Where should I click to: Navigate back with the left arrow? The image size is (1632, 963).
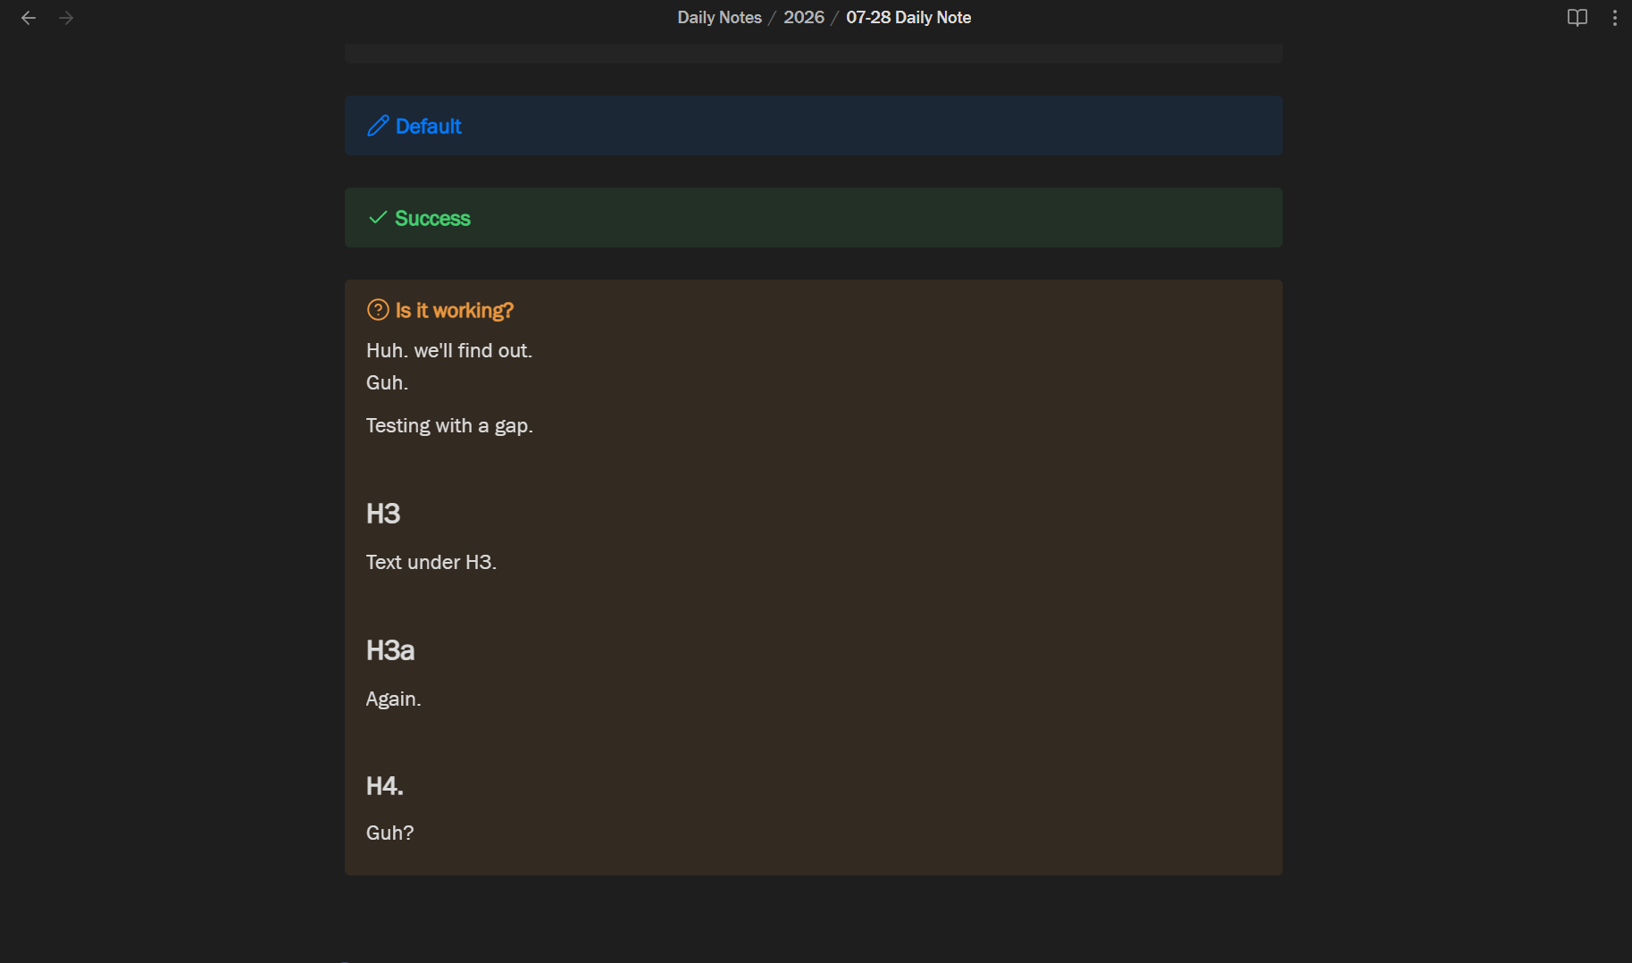click(29, 18)
